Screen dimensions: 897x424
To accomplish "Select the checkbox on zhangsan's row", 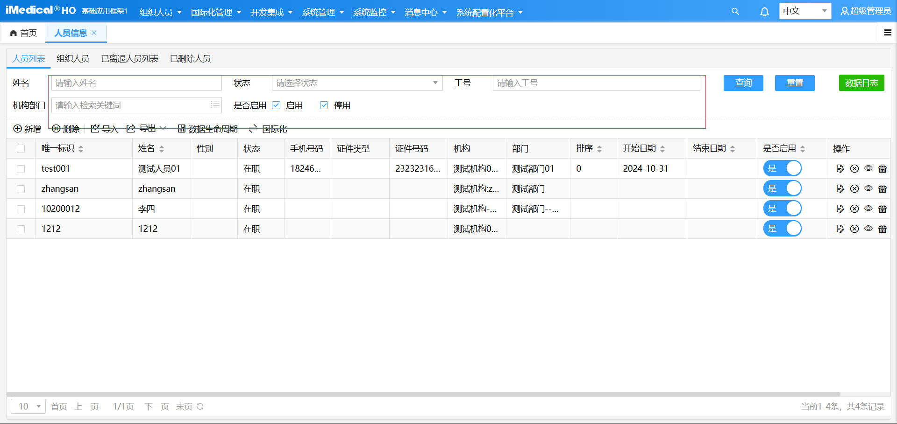I will click(21, 188).
